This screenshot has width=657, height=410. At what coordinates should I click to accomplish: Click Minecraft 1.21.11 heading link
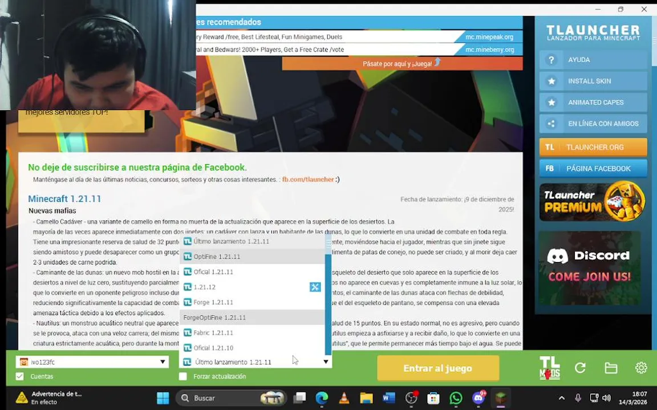click(x=64, y=199)
